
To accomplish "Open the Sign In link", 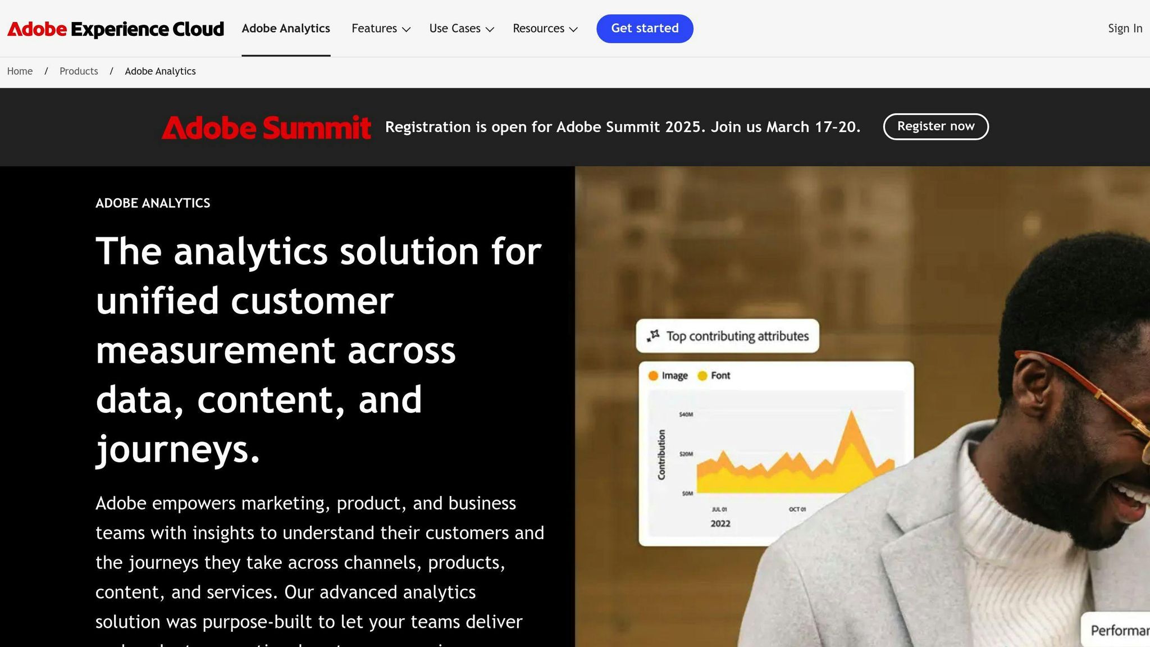I will [1124, 28].
